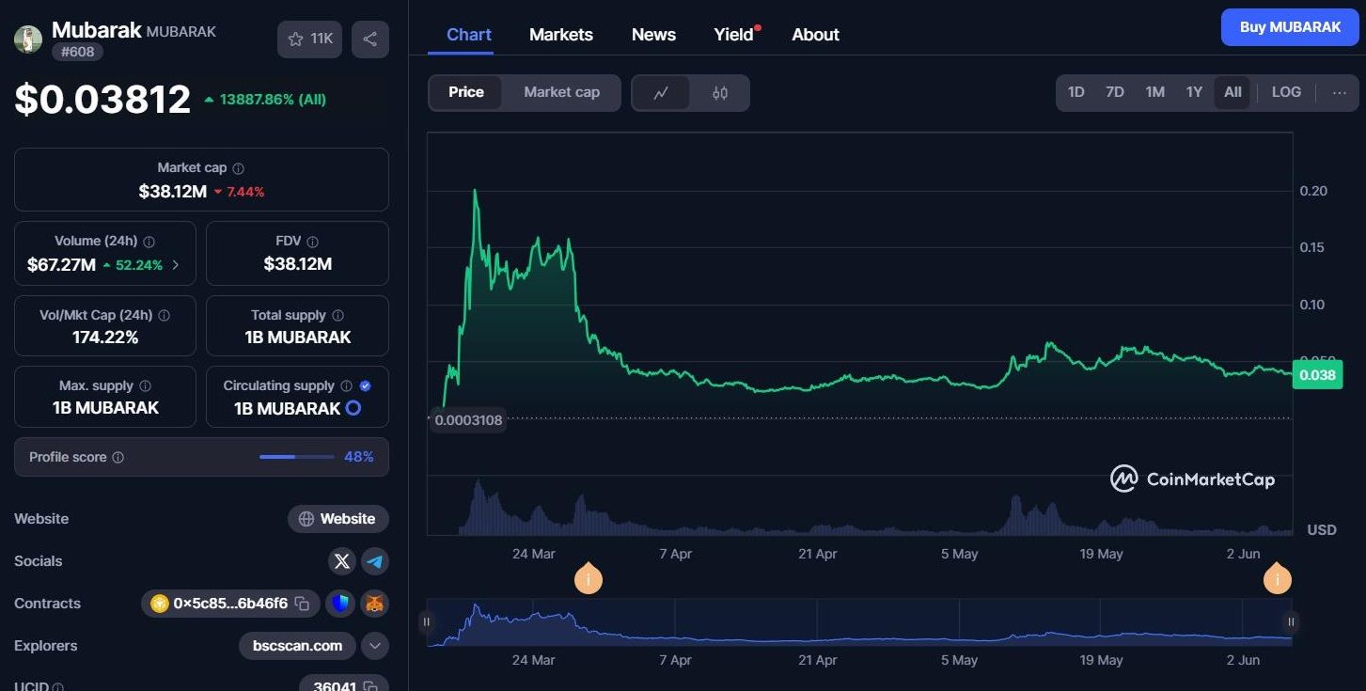Add Mubarak to watchlist star icon
Image resolution: width=1366 pixels, height=691 pixels.
tap(296, 39)
